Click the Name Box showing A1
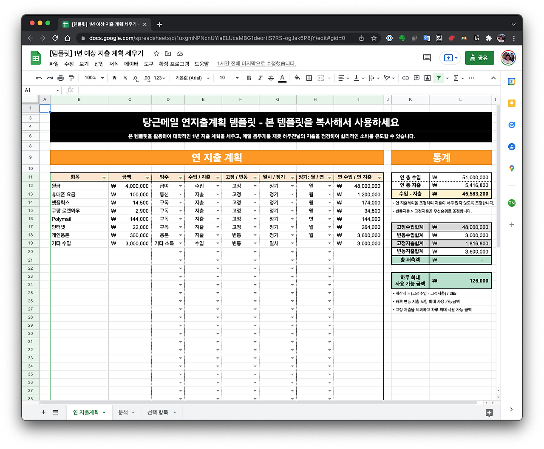The height and width of the screenshot is (449, 544). tap(42, 90)
